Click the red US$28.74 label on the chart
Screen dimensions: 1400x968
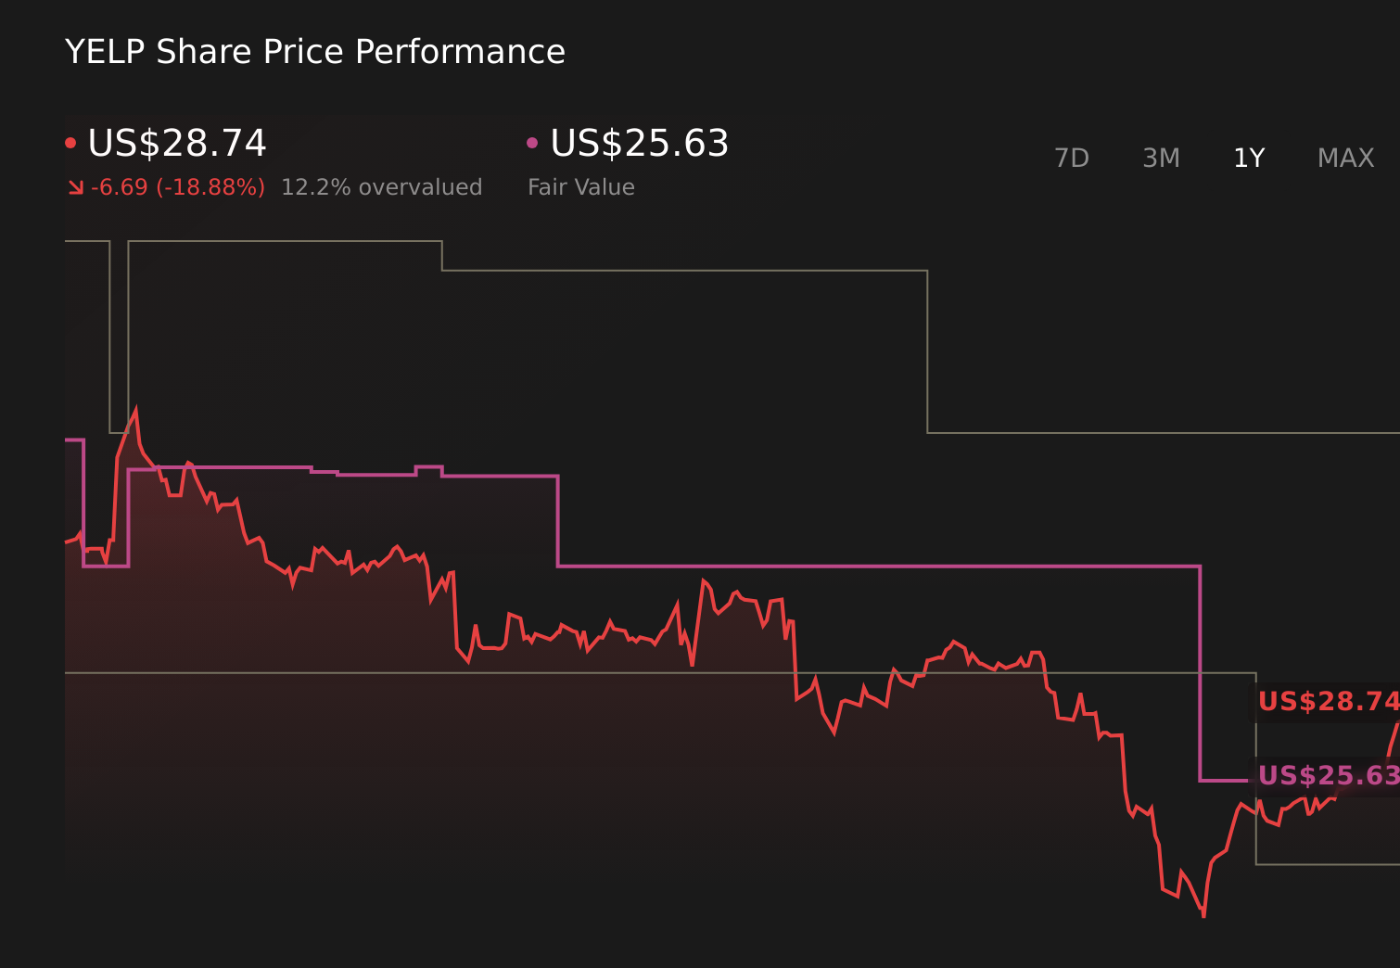point(1328,702)
